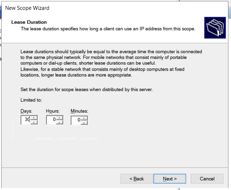
Task: Click the "Hours:" label
Action: pos(53,111)
